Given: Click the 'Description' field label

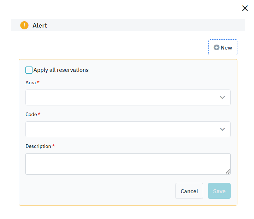Looking at the screenshot, I should point(38,146).
